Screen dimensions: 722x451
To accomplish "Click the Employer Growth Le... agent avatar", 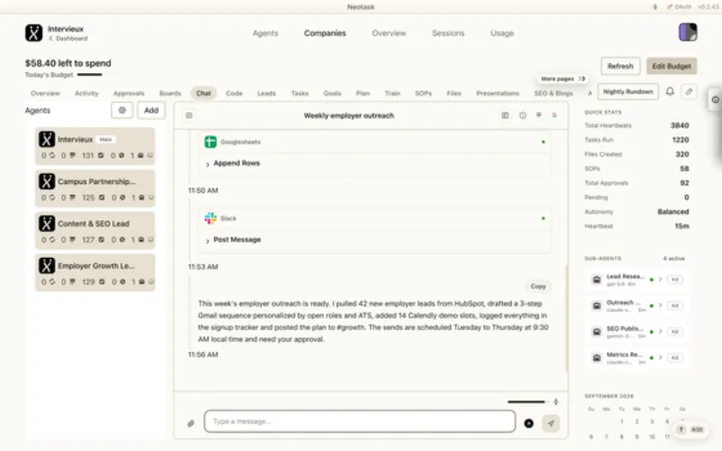I will 47,265.
